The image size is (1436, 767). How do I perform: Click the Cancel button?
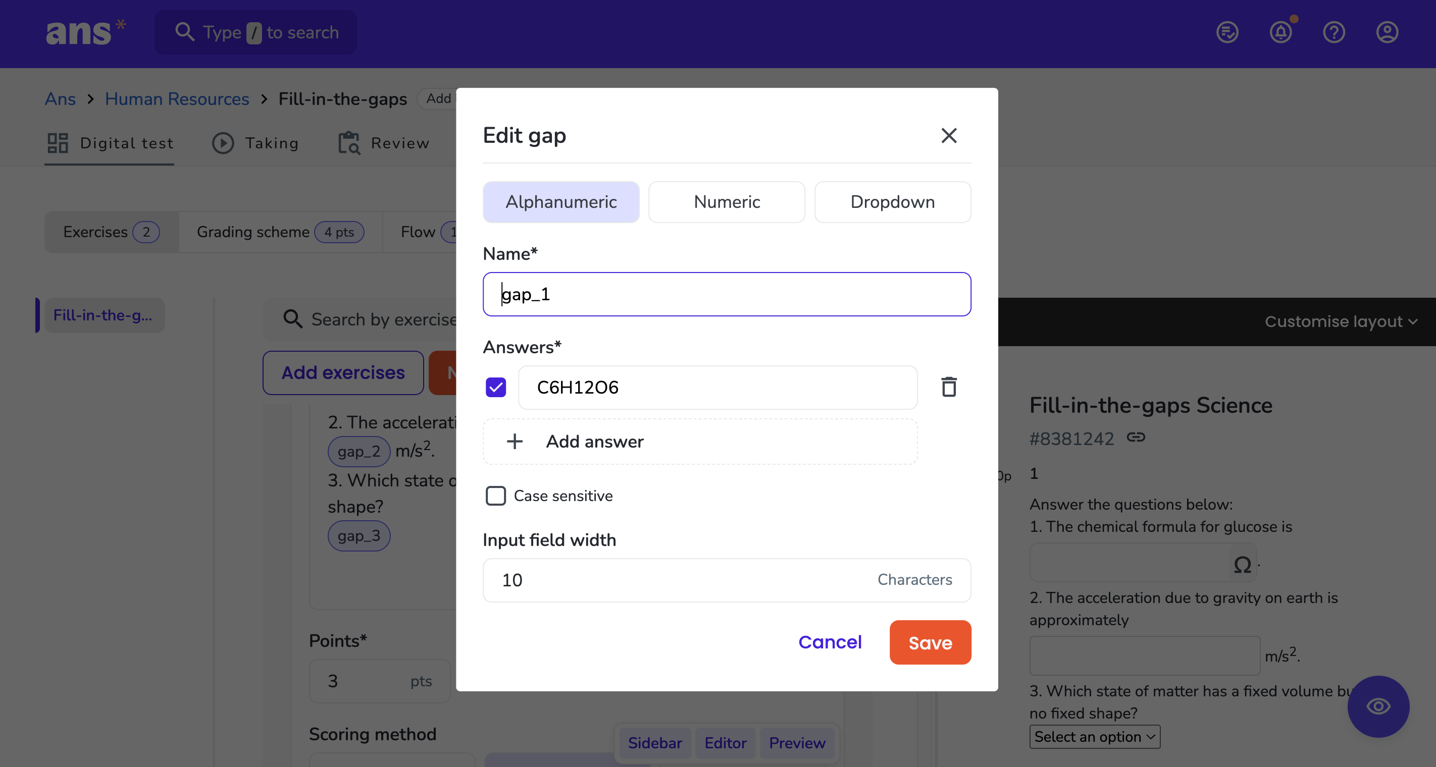click(x=830, y=642)
